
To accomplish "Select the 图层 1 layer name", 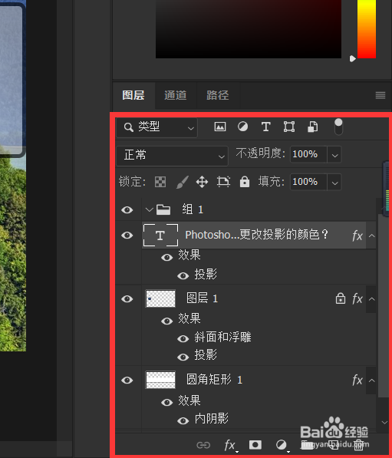I will (x=202, y=298).
